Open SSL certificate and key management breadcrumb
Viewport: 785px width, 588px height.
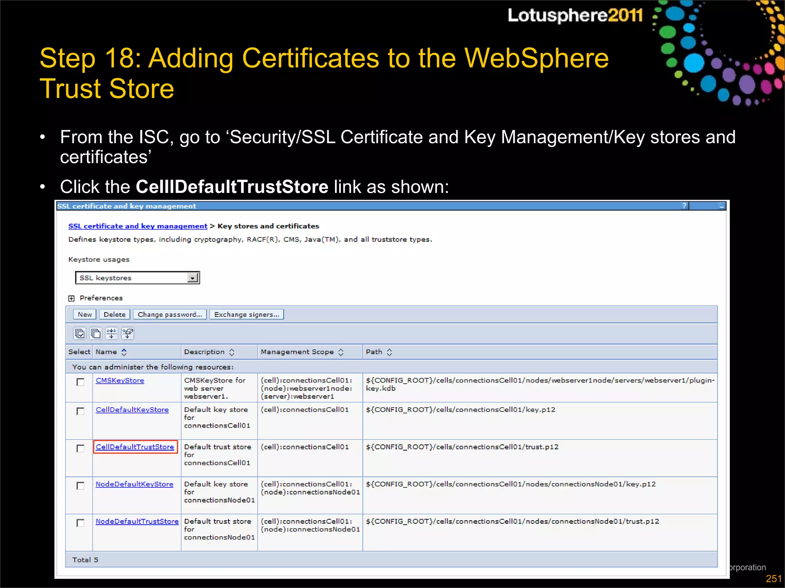coord(138,226)
